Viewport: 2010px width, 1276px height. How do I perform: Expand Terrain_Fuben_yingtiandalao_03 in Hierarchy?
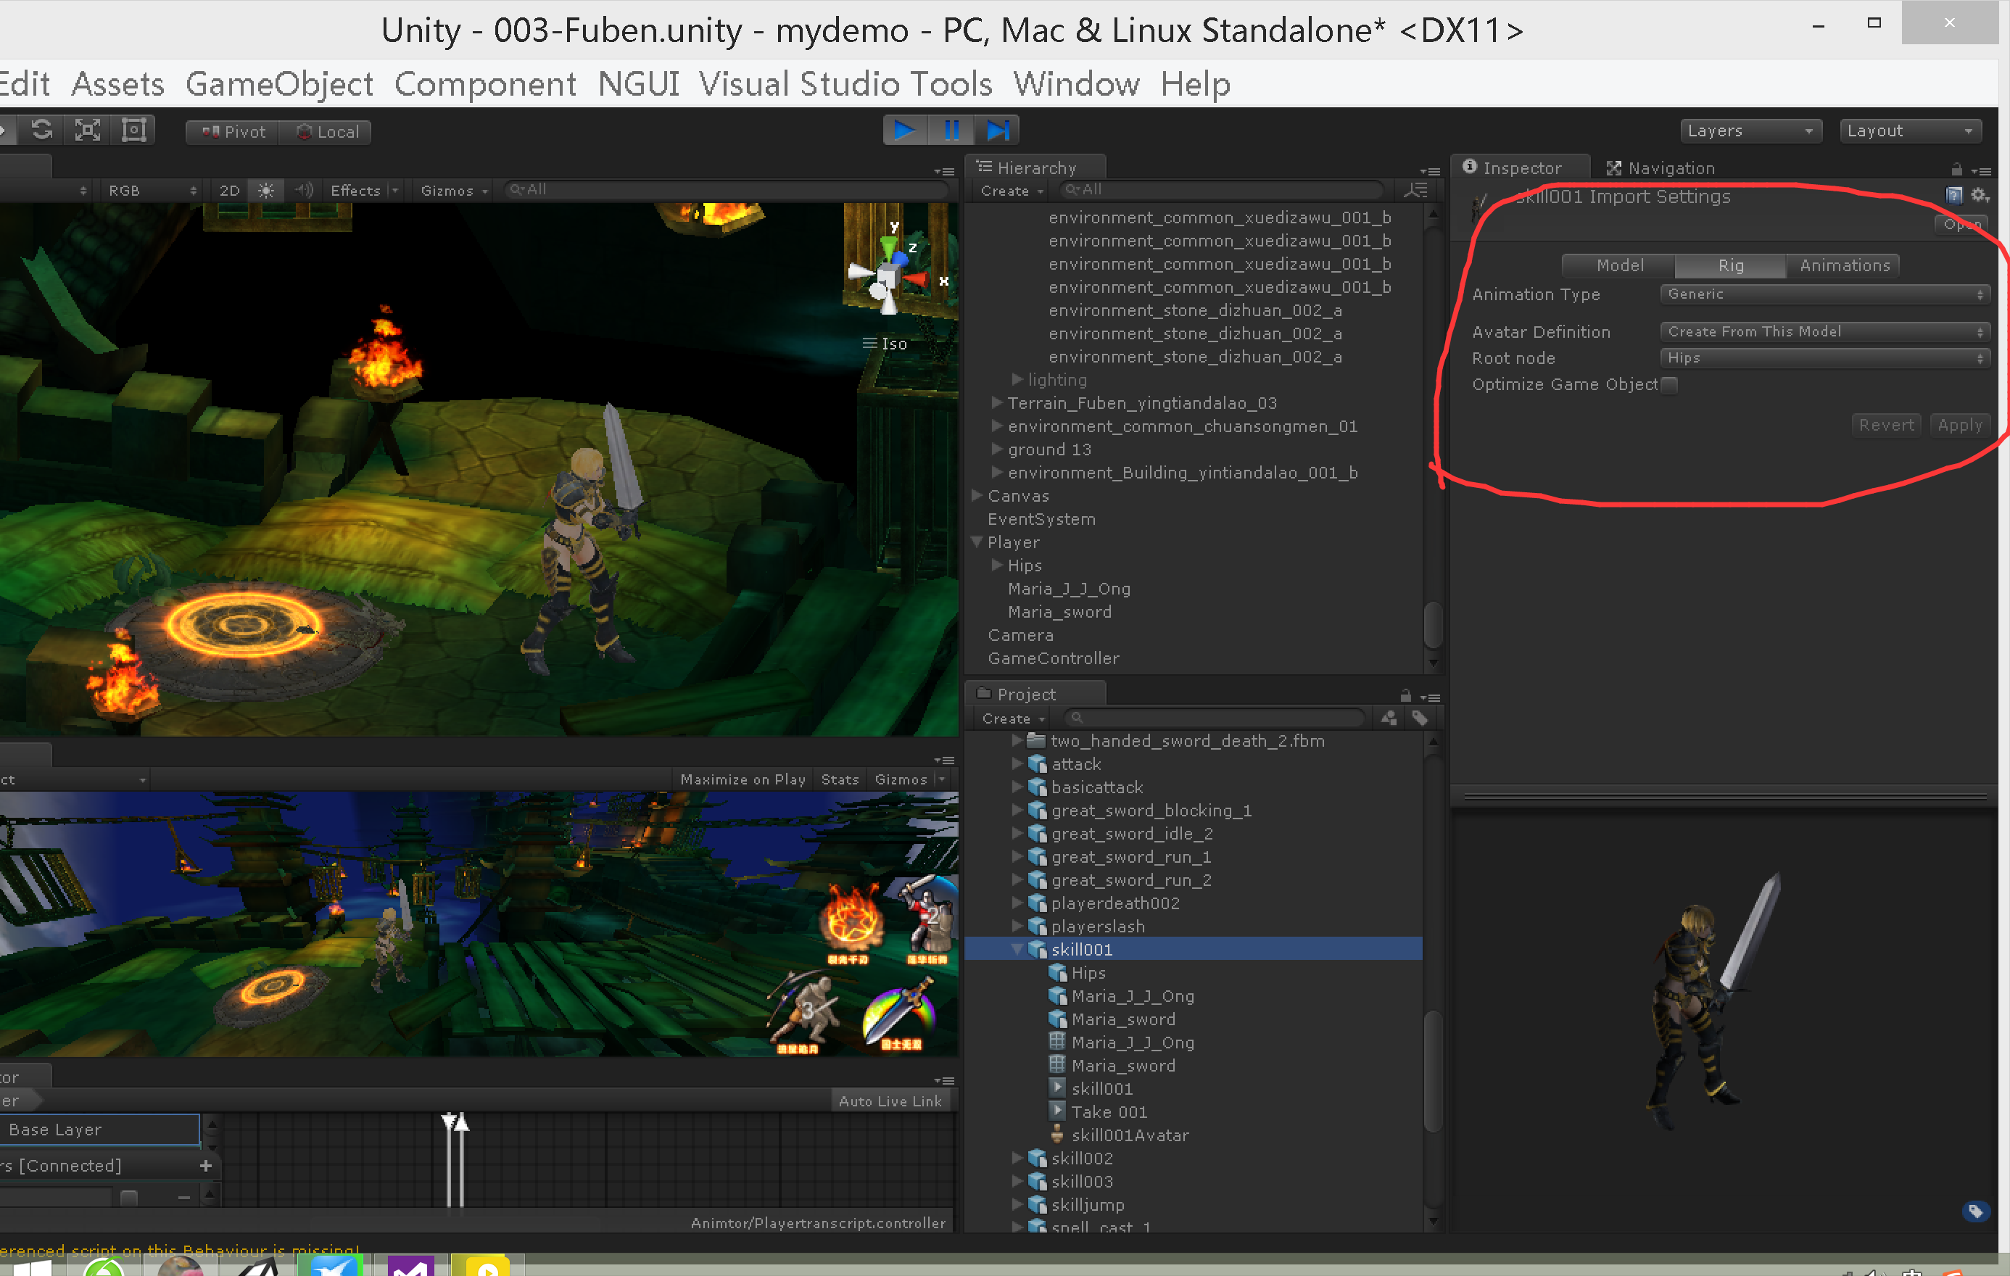point(996,403)
